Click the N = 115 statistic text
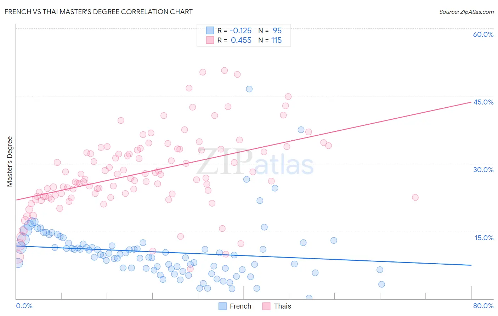 coord(270,40)
